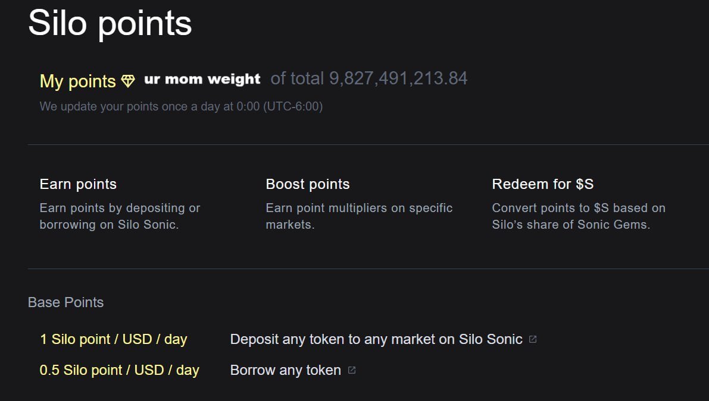Click the 'of total' text beside points

point(297,78)
